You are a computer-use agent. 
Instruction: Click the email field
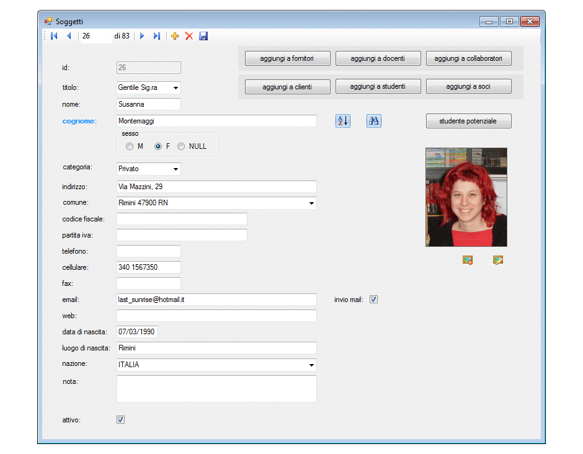216,300
